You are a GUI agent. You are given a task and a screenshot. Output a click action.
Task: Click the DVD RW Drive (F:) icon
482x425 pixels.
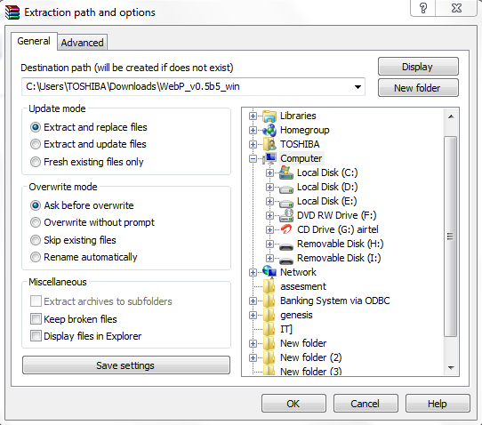(286, 215)
